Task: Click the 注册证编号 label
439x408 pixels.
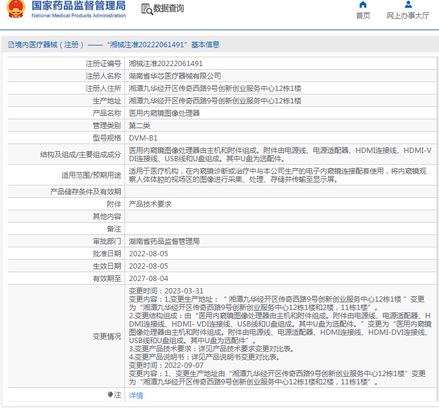Action: pos(103,64)
